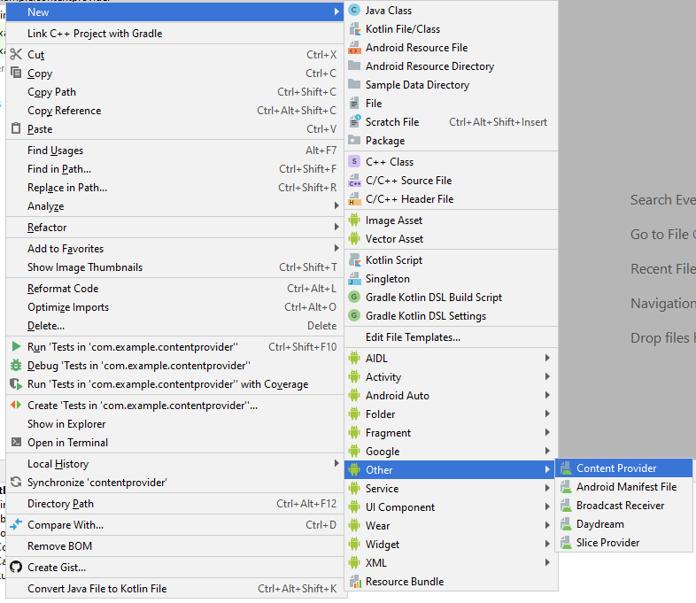The image size is (696, 603).
Task: Click Optimize Imports menu entry
Action: 68,307
